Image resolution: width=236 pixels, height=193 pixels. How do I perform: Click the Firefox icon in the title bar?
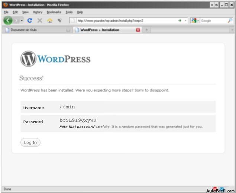(x=6, y=5)
